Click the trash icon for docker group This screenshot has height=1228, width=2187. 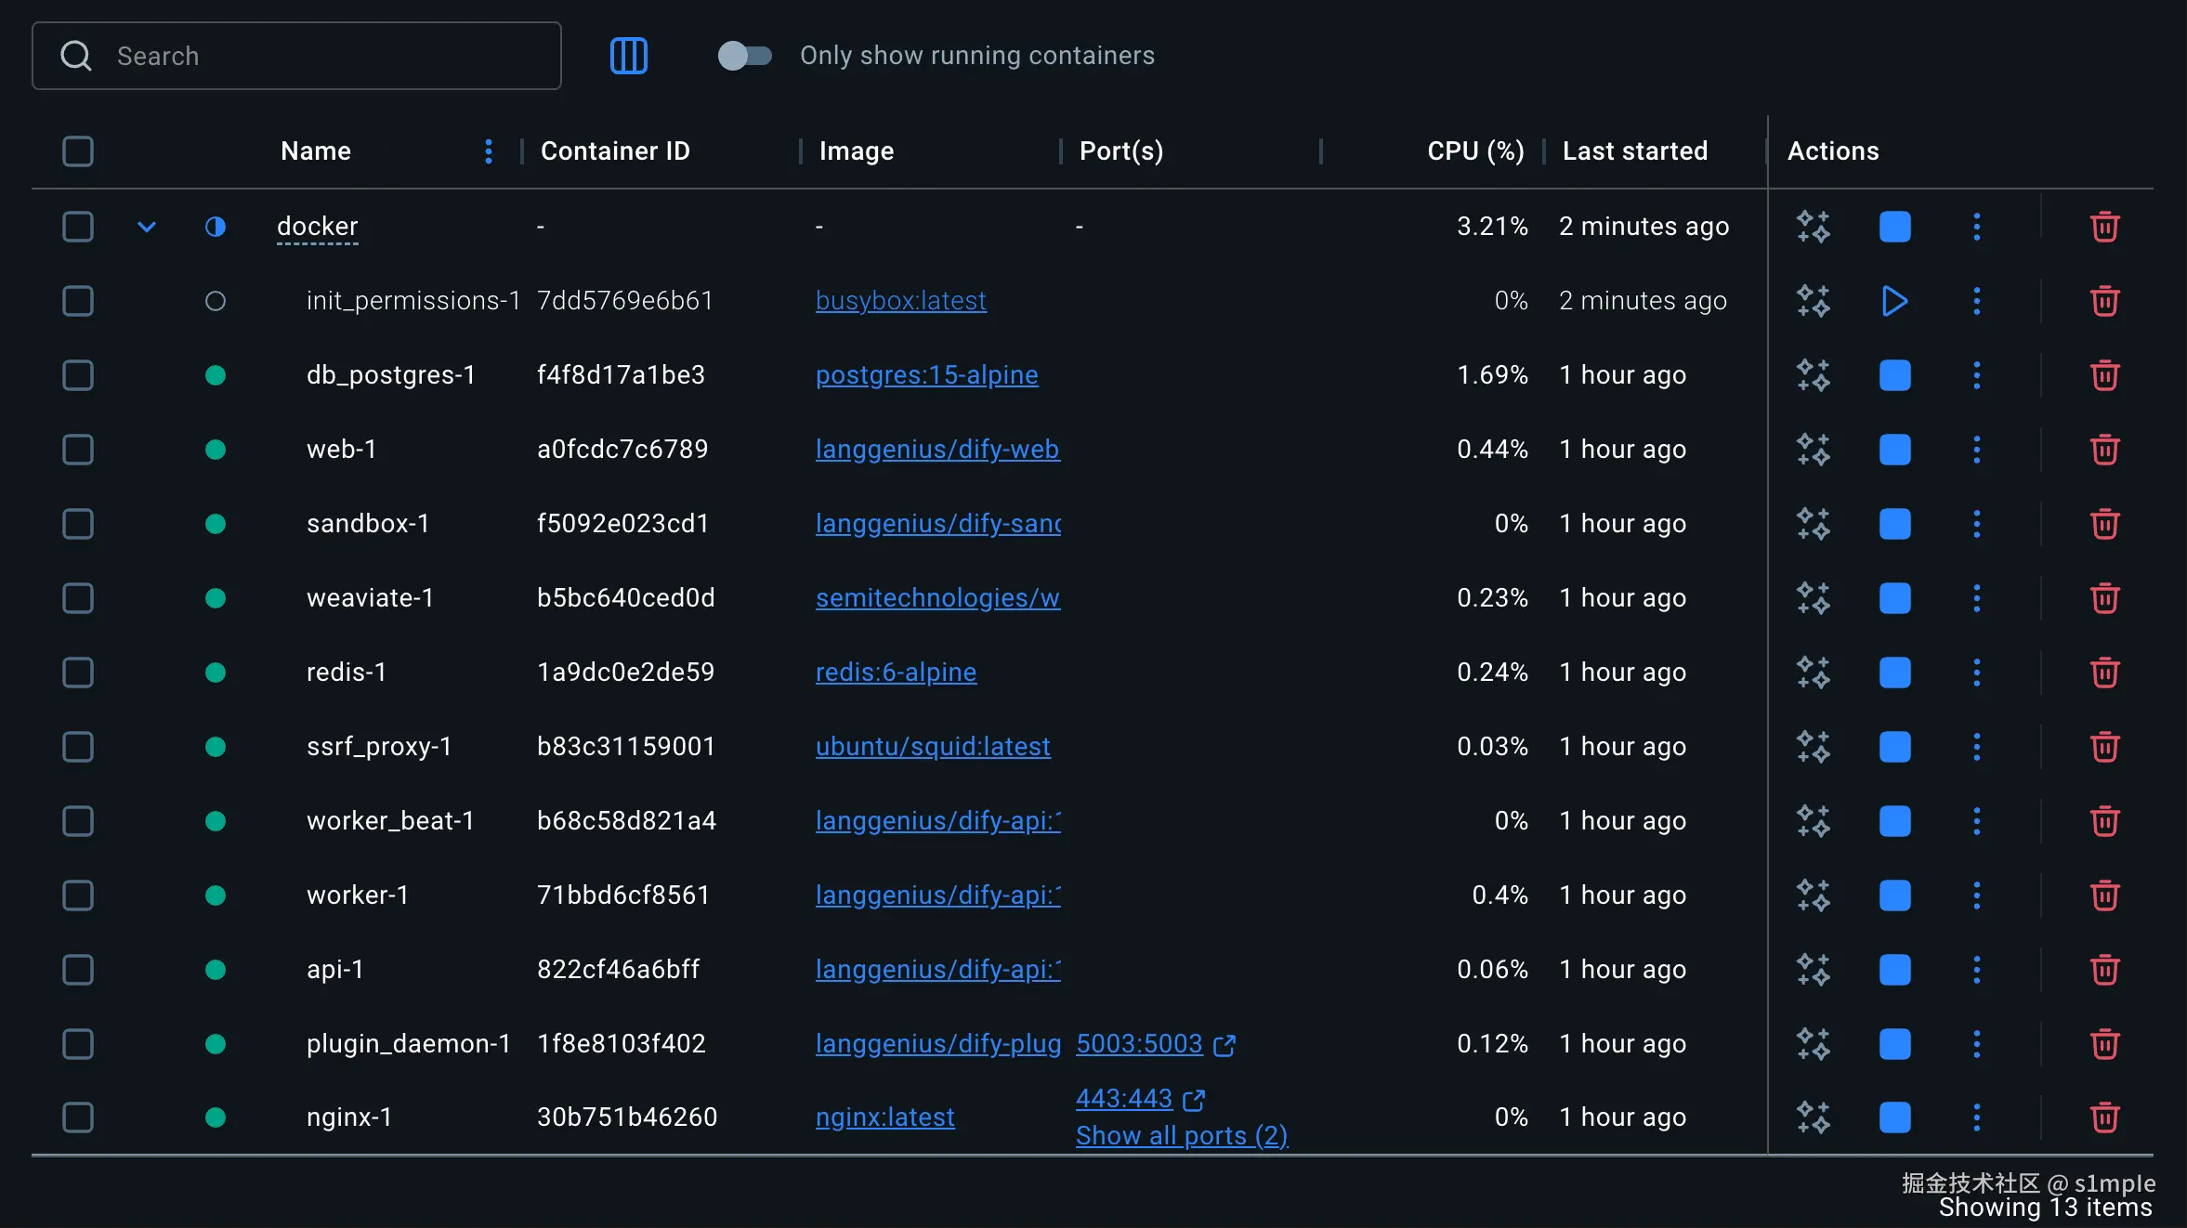point(2104,227)
